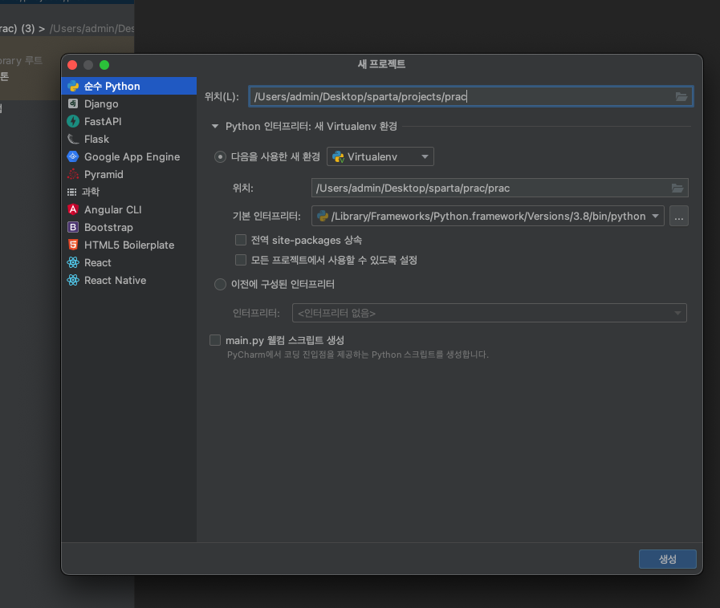Click the virtualenv 위치 path field
The width and height of the screenshot is (720, 608).
point(499,188)
